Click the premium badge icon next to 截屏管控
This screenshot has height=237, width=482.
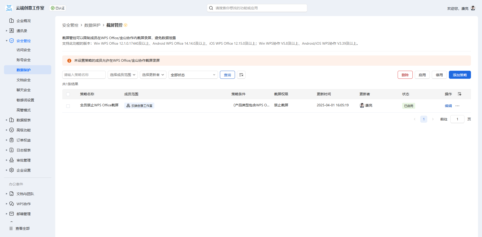(126, 25)
